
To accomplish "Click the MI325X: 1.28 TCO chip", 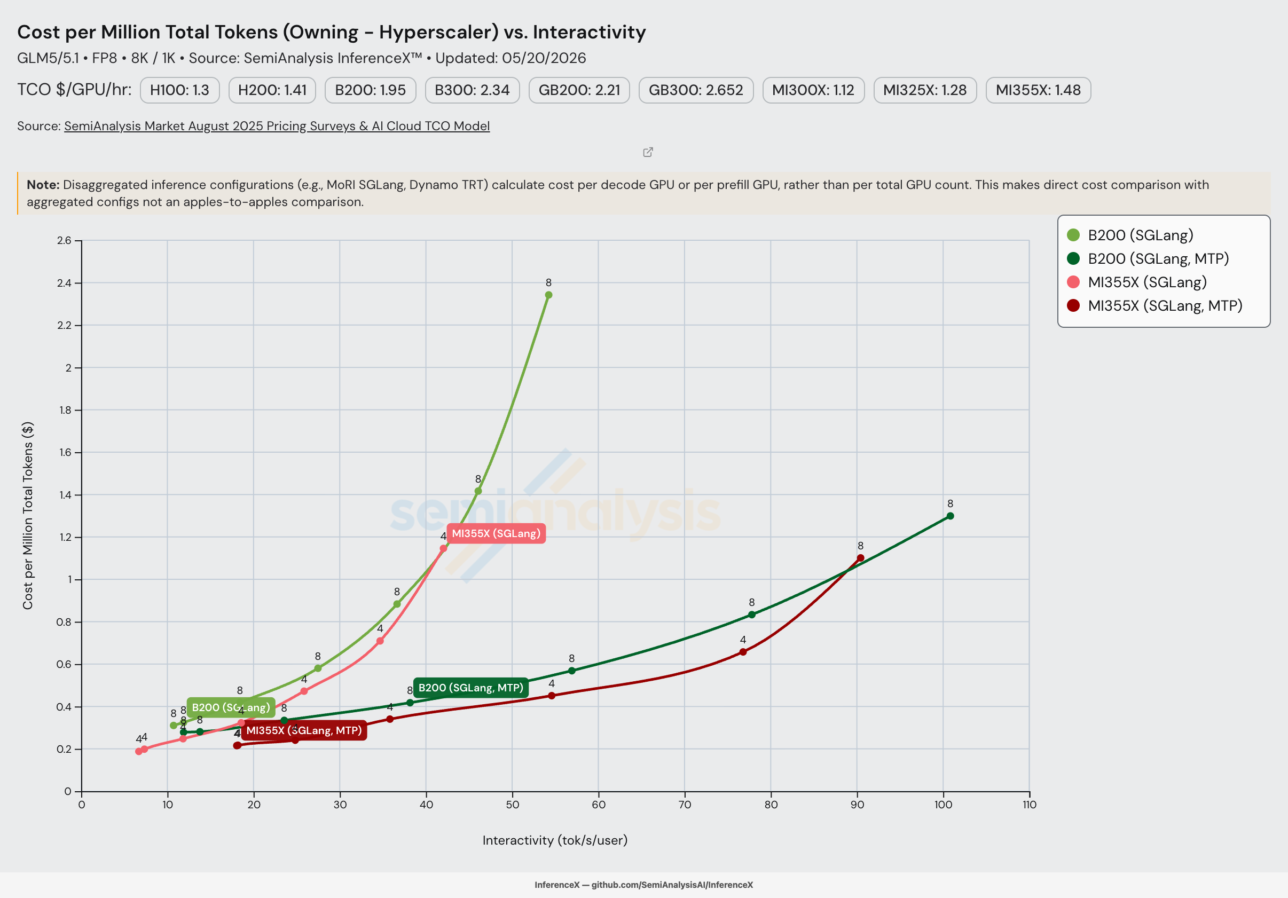I will tap(925, 90).
